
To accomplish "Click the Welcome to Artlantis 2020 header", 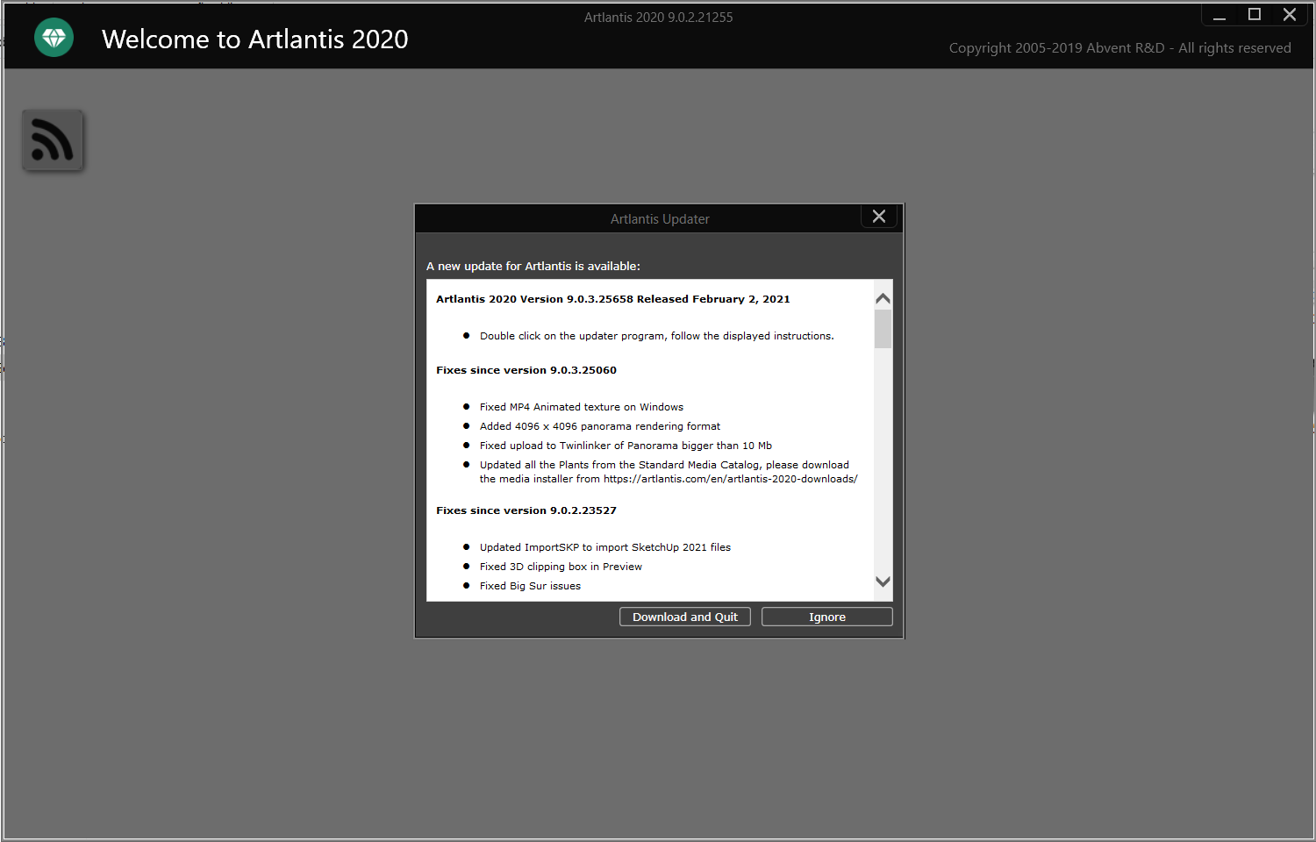I will click(254, 39).
